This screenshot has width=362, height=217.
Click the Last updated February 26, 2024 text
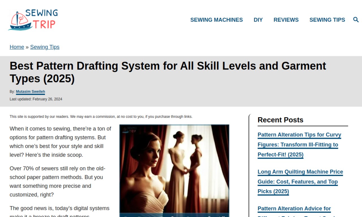tap(36, 99)
